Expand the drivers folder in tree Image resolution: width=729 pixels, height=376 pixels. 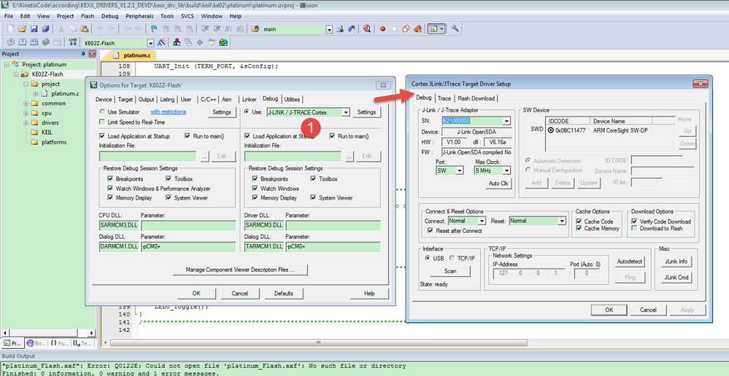26,123
